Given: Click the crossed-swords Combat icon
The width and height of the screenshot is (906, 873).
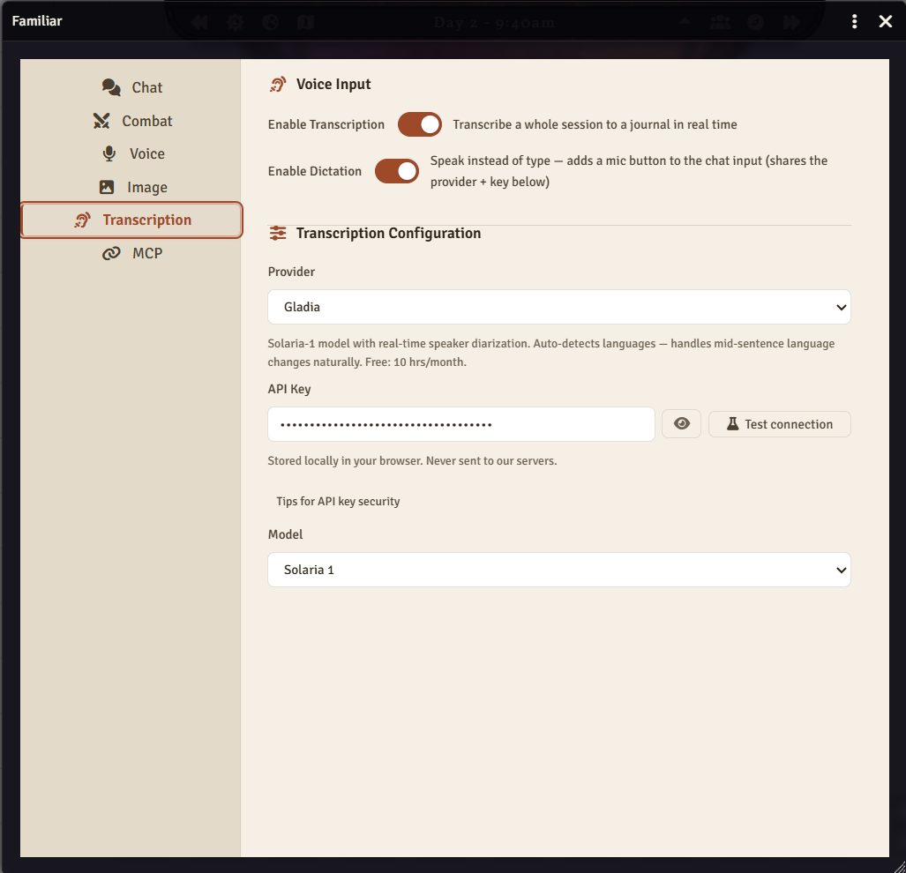Looking at the screenshot, I should 101,121.
